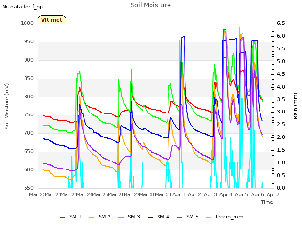Click the Mar 24 date tick
302x226 pixels.
point(53,194)
